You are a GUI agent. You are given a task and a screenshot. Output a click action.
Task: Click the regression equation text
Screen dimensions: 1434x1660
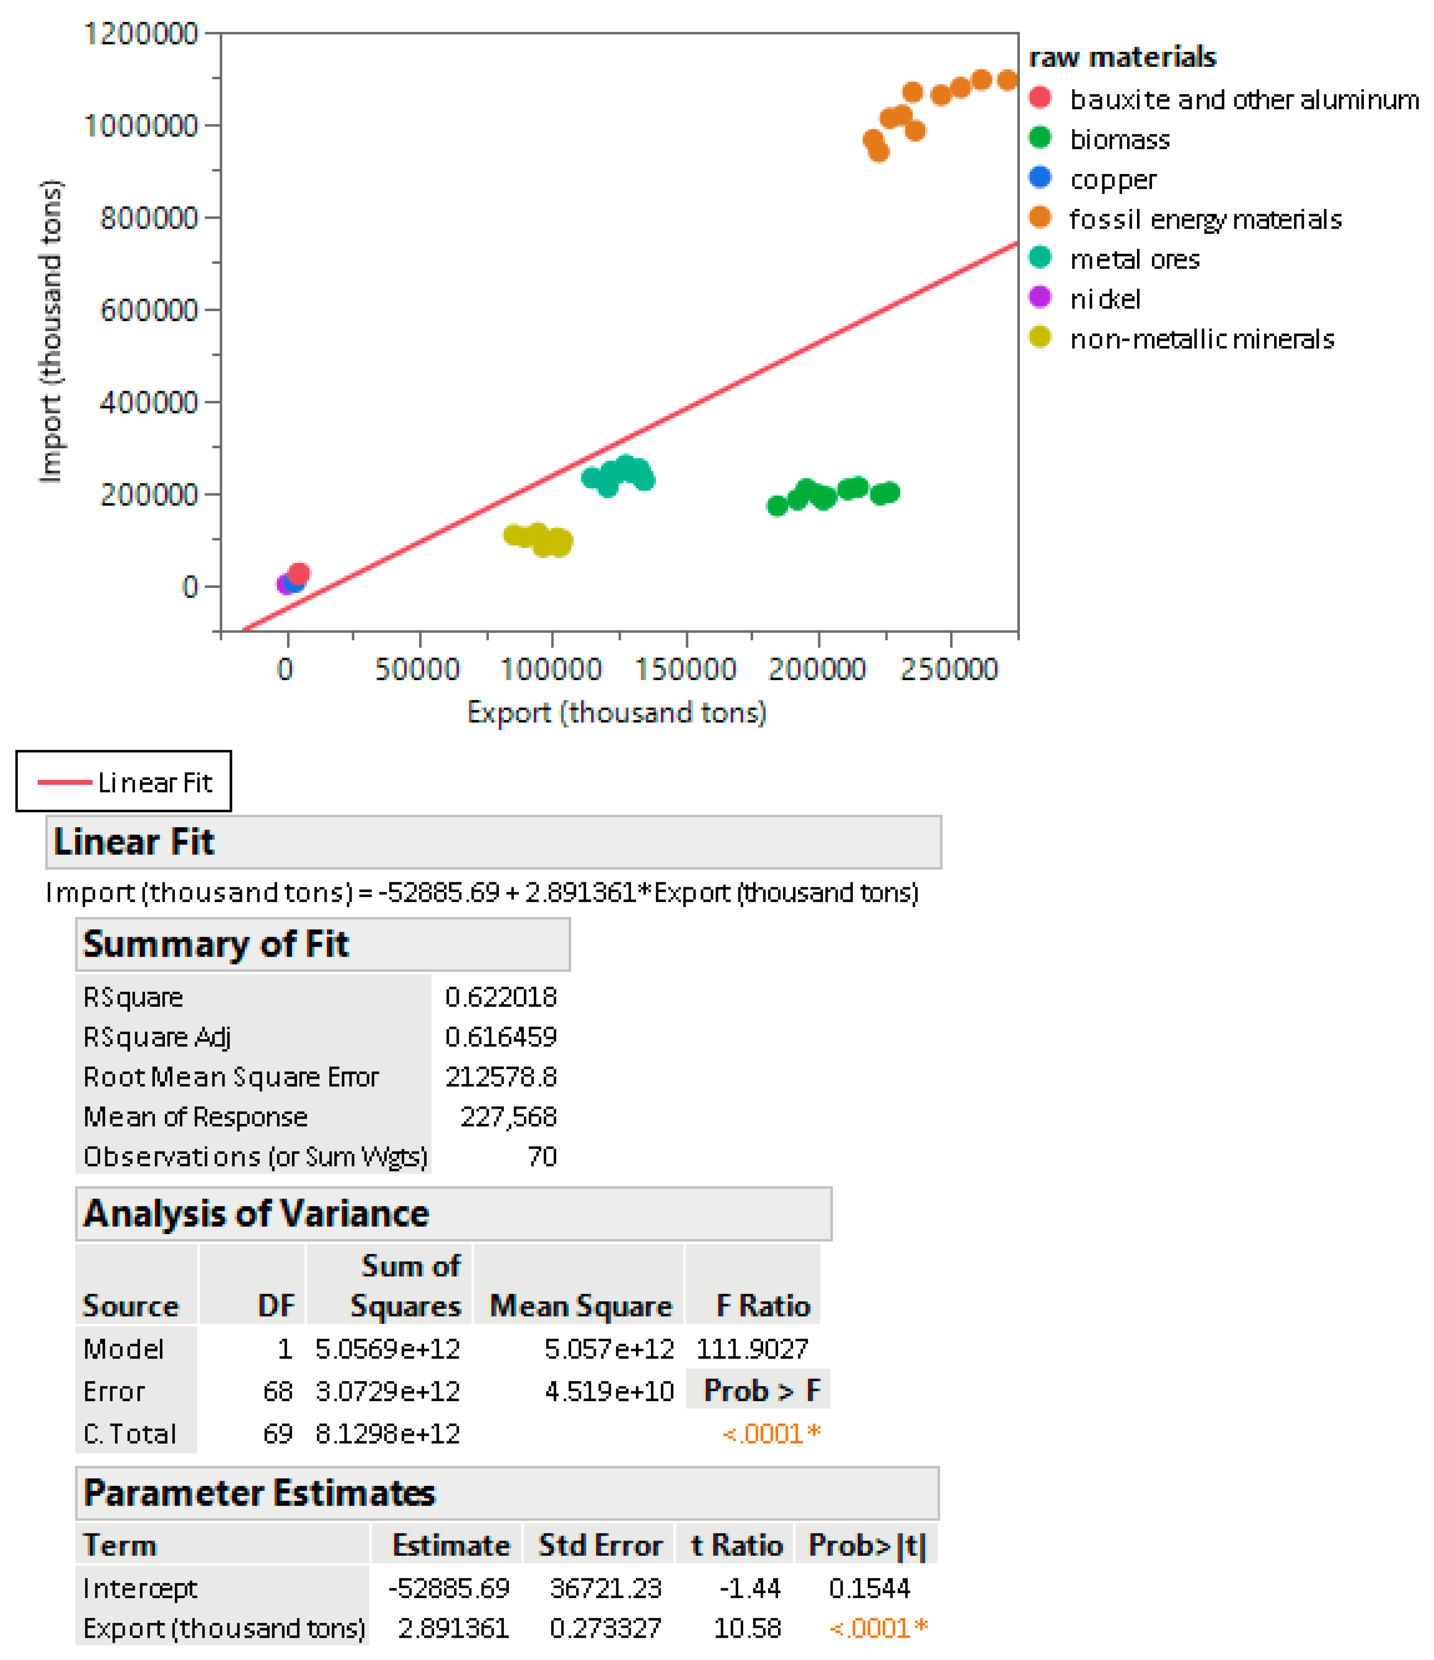(x=481, y=892)
